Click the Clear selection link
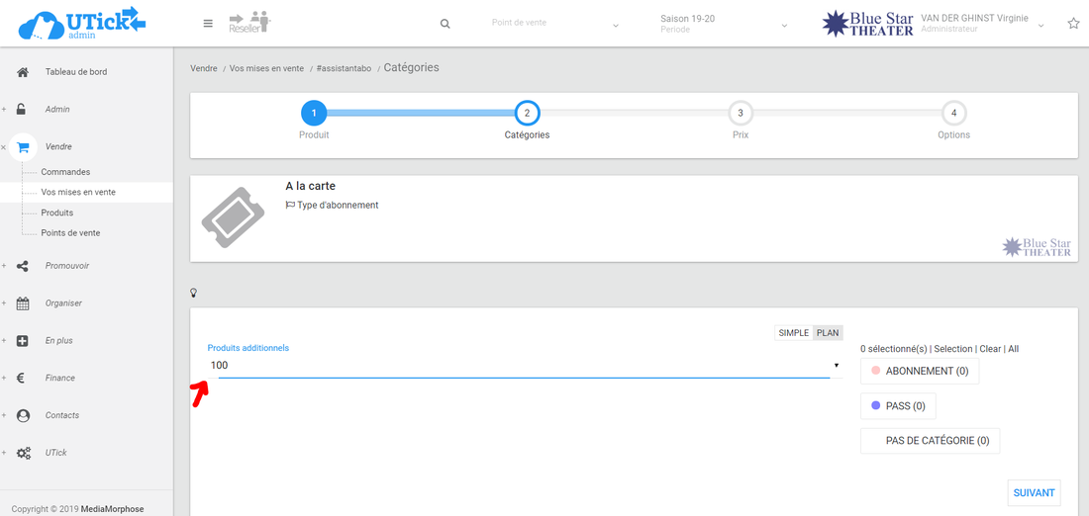This screenshot has height=516, width=1089. coord(991,349)
